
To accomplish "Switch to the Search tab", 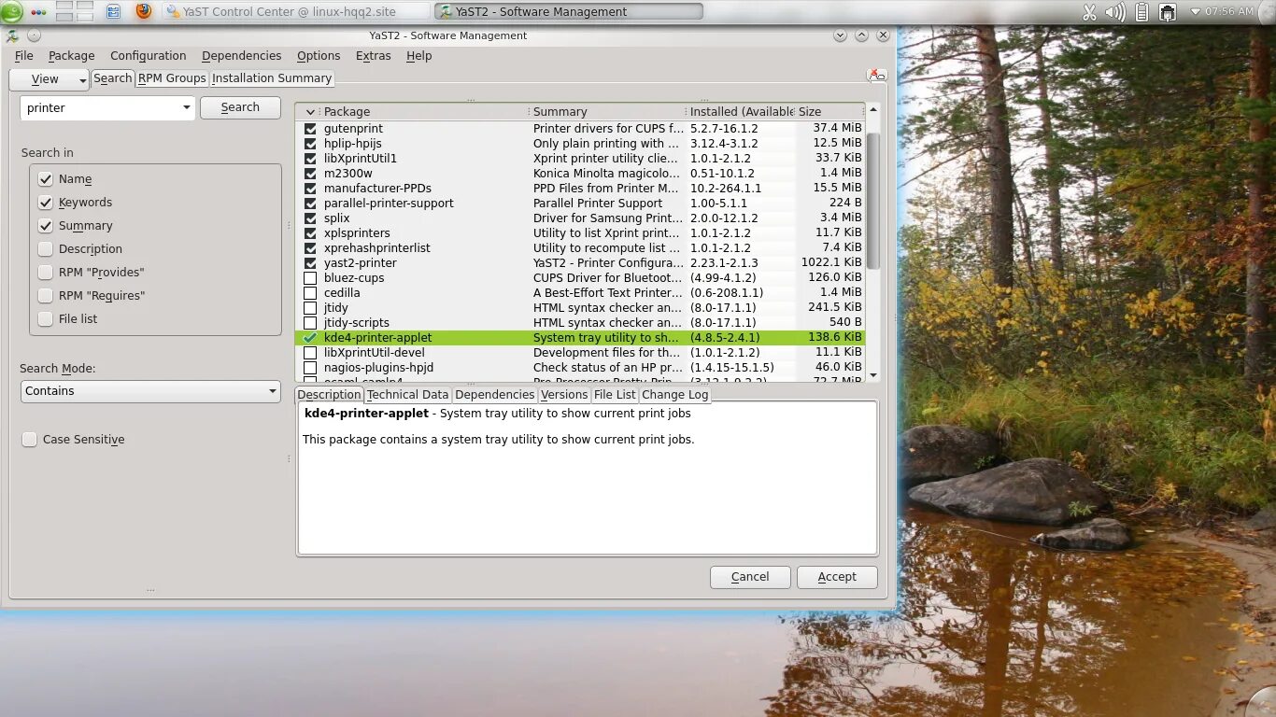I will tap(113, 78).
